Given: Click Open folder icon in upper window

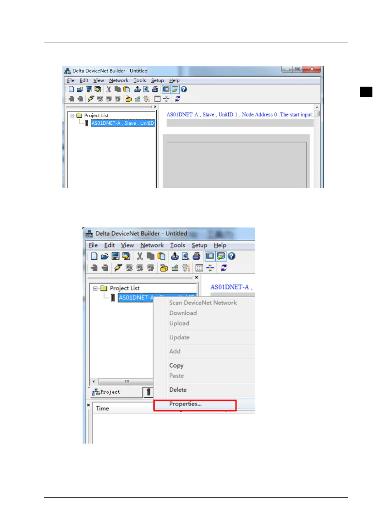Looking at the screenshot, I should point(80,89).
